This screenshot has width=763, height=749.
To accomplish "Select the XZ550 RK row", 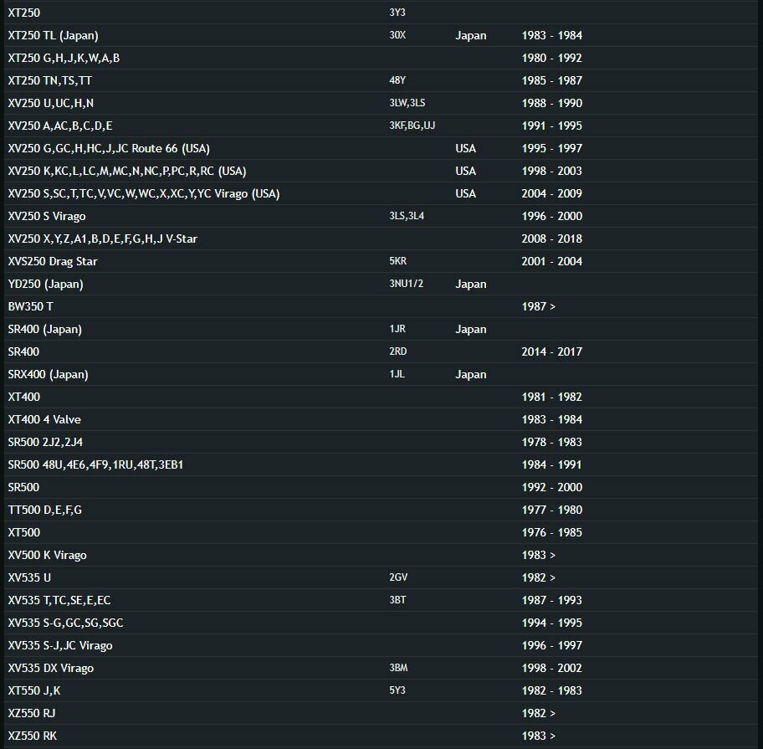I will click(x=33, y=736).
